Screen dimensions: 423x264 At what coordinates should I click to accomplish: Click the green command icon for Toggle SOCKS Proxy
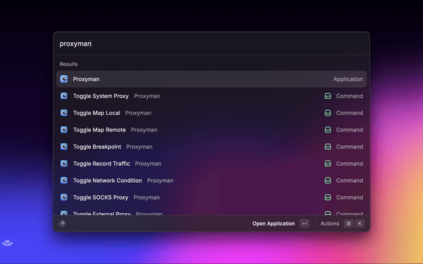(327, 197)
